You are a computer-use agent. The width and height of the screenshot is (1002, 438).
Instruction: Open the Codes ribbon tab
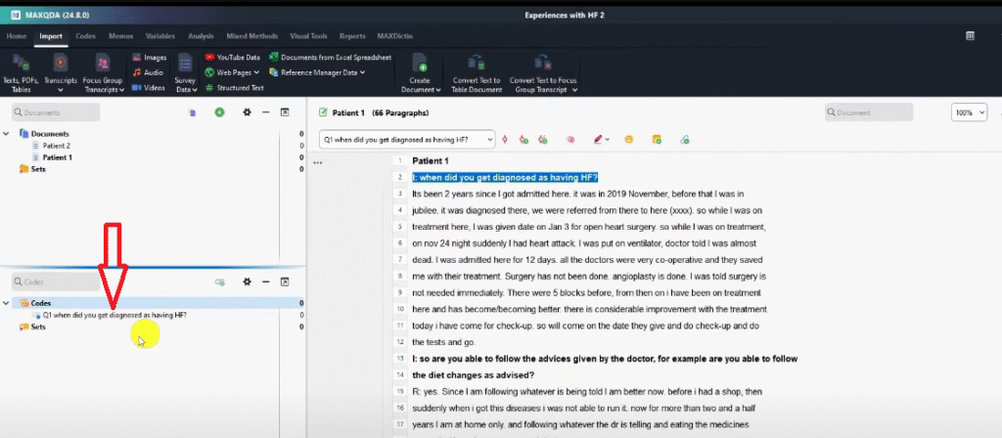tap(86, 36)
